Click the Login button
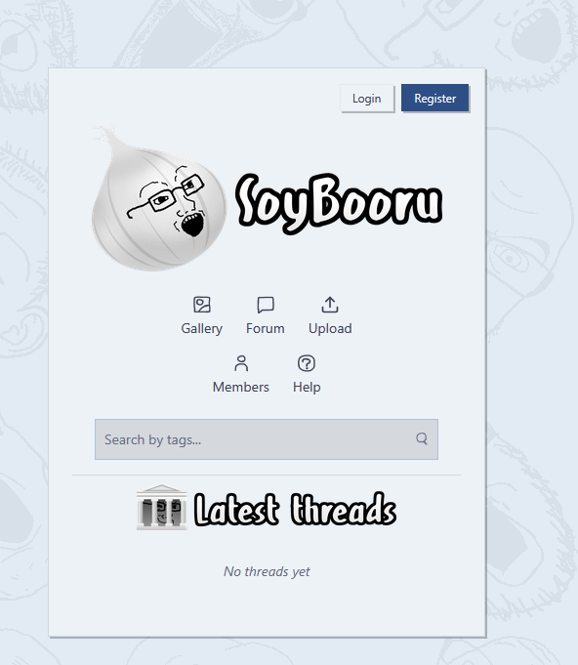Screen dimensions: 578x665 click(367, 99)
